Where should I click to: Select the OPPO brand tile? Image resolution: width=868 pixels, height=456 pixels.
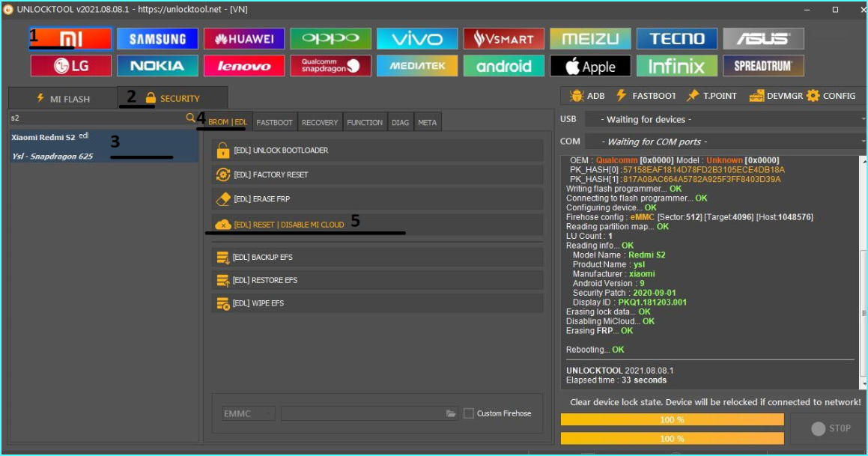pos(330,39)
